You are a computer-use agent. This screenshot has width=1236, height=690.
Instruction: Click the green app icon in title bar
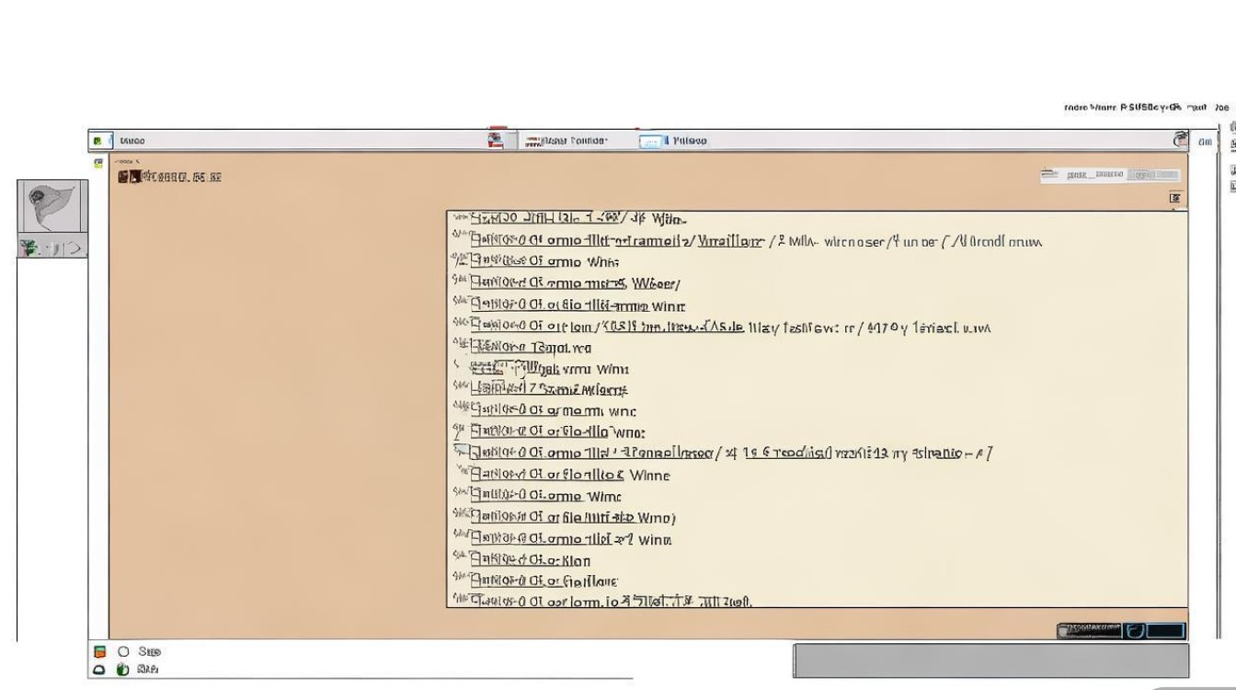pos(97,141)
